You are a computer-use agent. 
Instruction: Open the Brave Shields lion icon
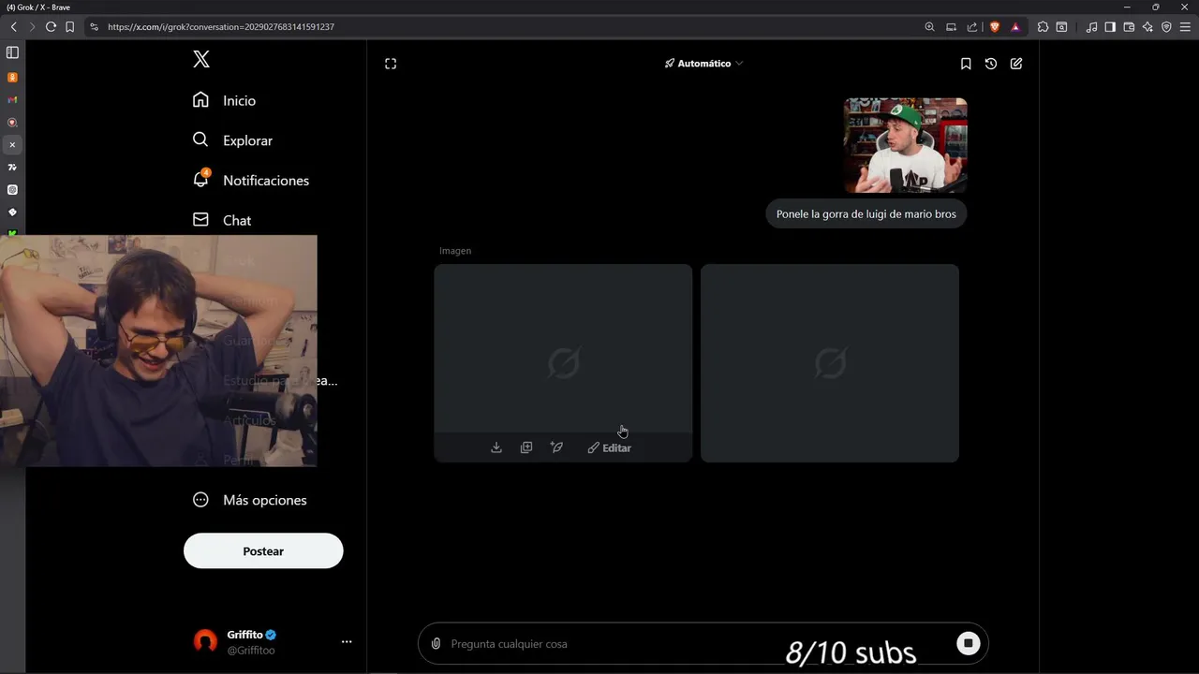pyautogui.click(x=995, y=27)
